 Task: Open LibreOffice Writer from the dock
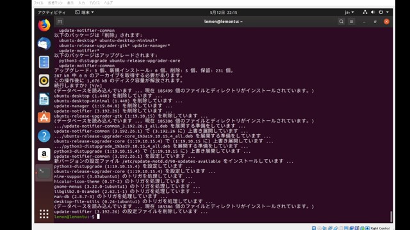click(x=44, y=99)
